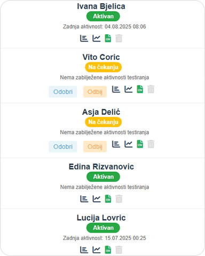The image size is (205, 256).
Task: Reject Vito Coric with the Odbij button
Action: 95,92
